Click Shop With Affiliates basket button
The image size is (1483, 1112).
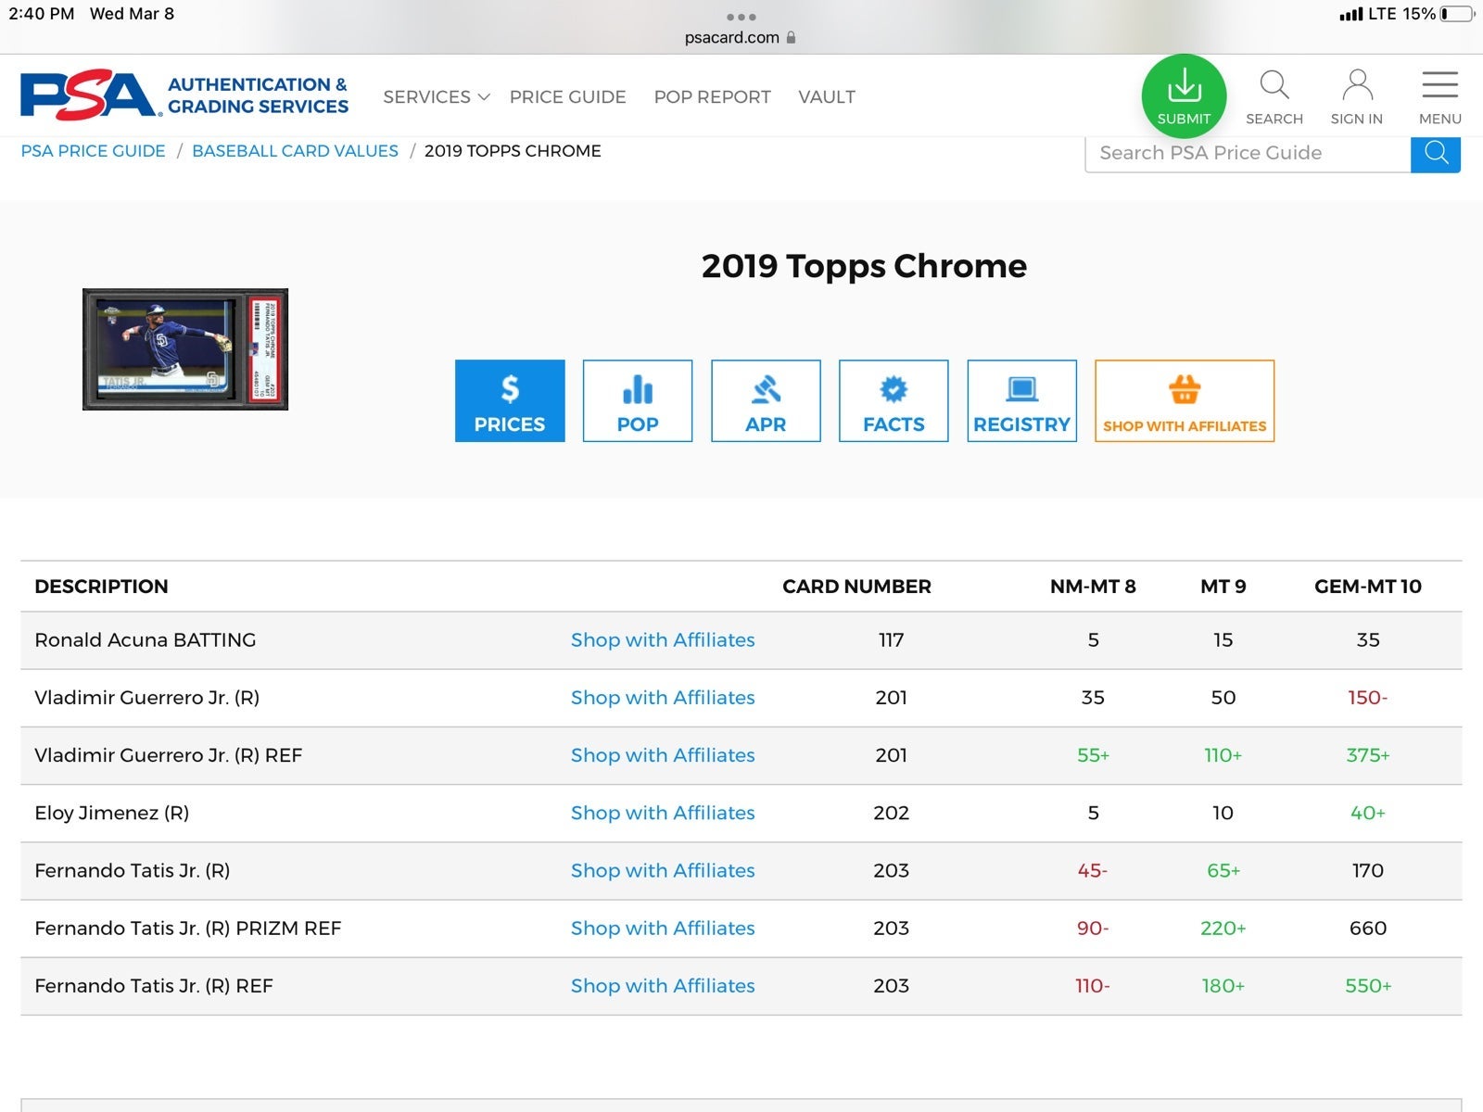1185,400
